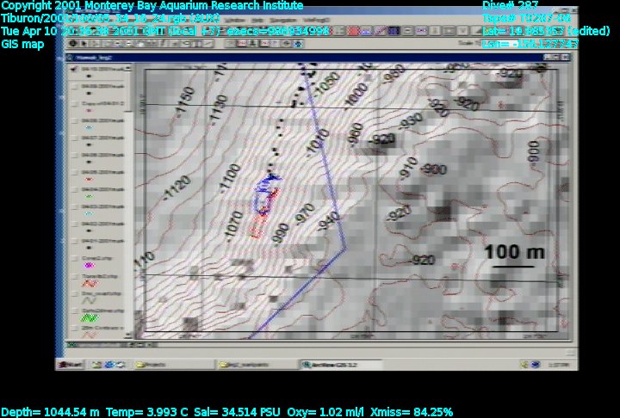Image resolution: width=620 pixels, height=418 pixels.
Task: Click legend scrollbar down arrow
Action: [127, 335]
